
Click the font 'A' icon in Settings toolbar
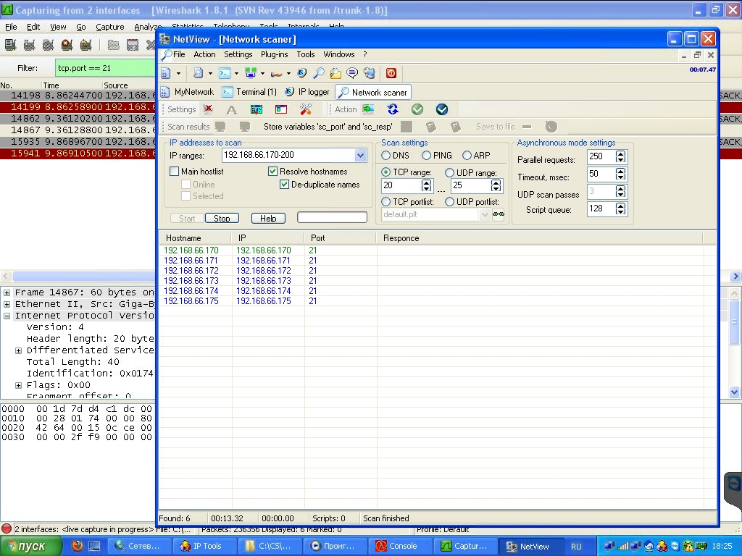point(231,110)
